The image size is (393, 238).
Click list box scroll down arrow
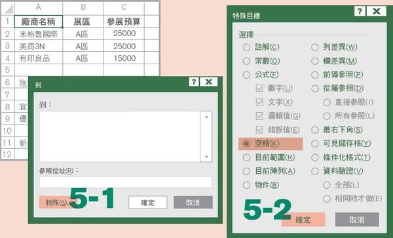click(x=206, y=157)
